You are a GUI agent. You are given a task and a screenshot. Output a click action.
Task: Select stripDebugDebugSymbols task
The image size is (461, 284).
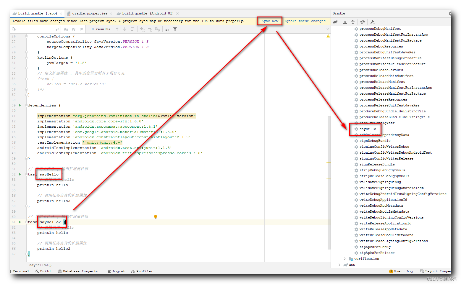382,170
